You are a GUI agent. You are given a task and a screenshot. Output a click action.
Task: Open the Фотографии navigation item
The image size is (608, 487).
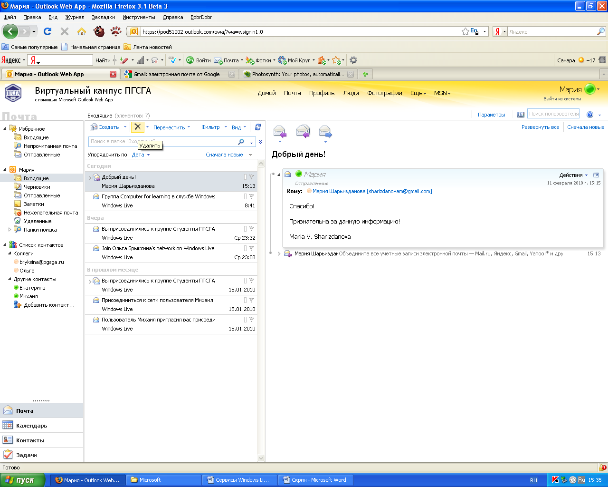tap(385, 93)
